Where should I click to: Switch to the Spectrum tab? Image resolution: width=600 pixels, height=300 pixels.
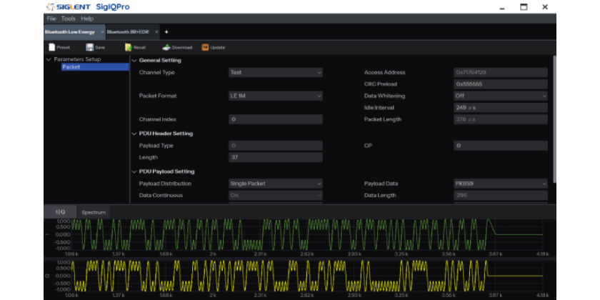pyautogui.click(x=93, y=212)
